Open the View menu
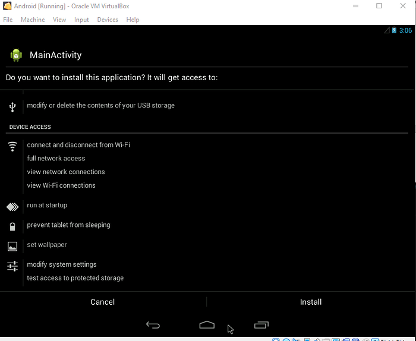 point(59,20)
